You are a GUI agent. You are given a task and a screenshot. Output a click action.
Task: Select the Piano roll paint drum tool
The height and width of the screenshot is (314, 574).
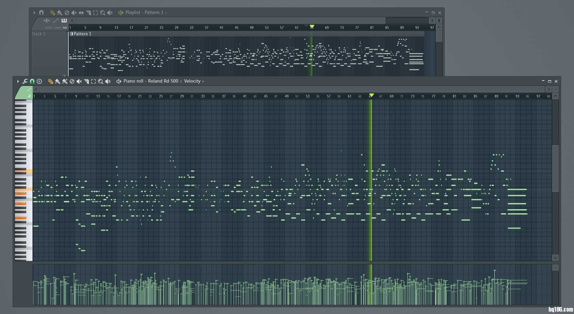tap(65, 81)
